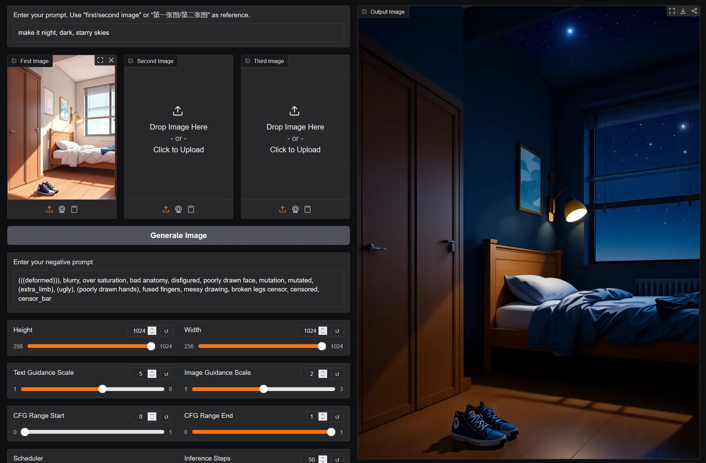Click the Text Guidance Scale slider handle
The width and height of the screenshot is (706, 463).
click(x=102, y=389)
